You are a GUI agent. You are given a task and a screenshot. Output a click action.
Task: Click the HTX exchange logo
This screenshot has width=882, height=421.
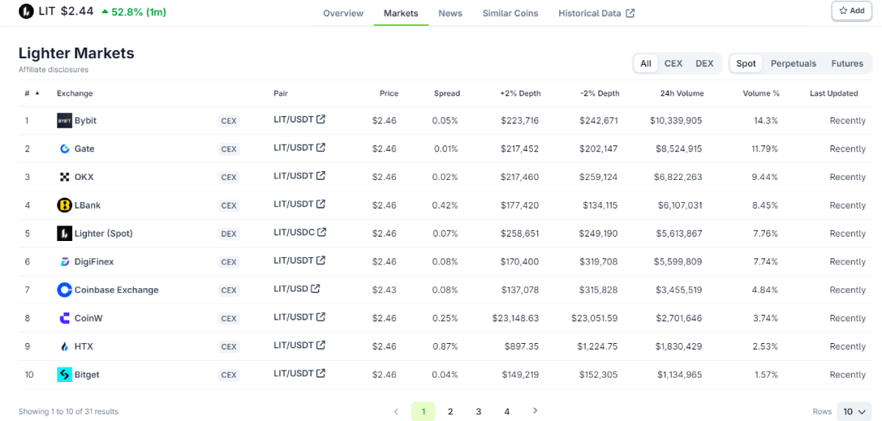pos(65,346)
